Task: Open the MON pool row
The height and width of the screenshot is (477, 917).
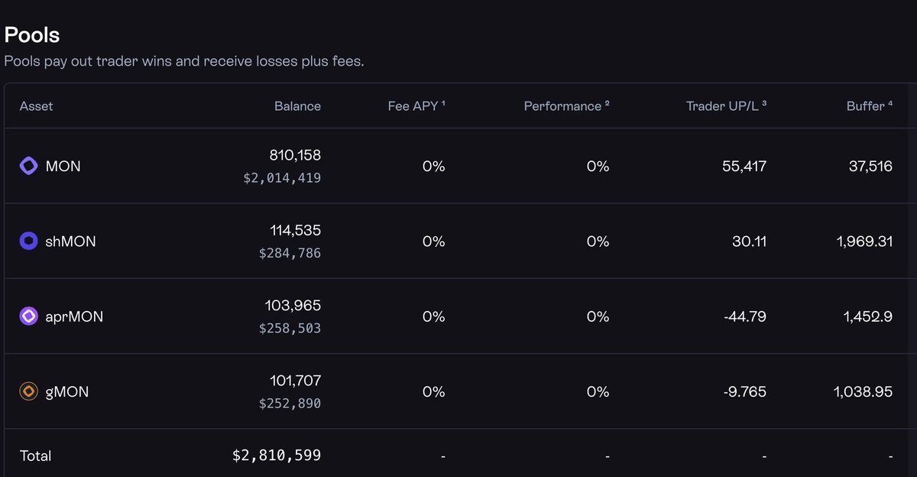Action: pyautogui.click(x=63, y=166)
